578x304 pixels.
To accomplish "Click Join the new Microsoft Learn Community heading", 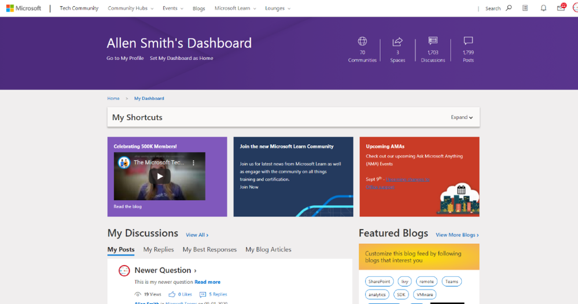I will tap(286, 146).
